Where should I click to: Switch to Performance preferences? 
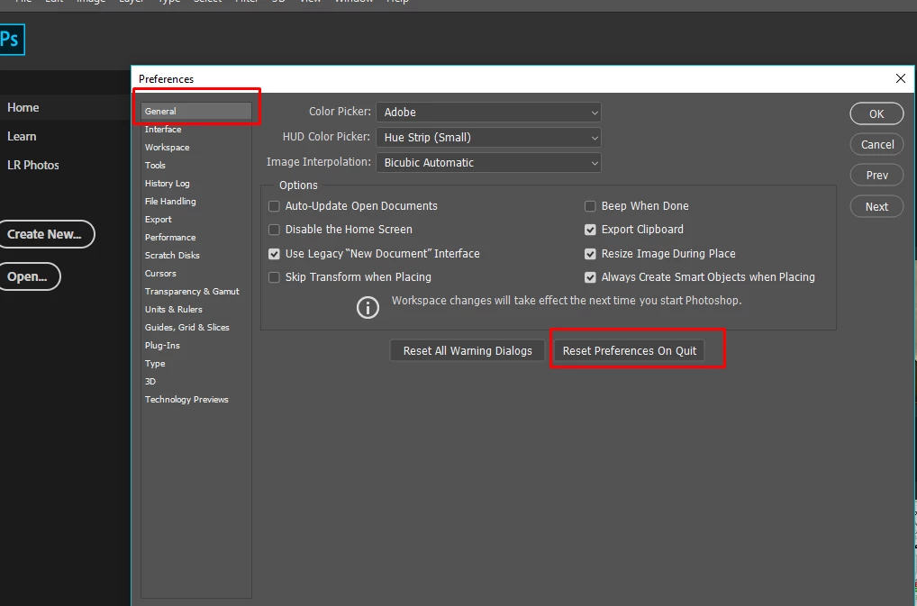click(x=170, y=237)
